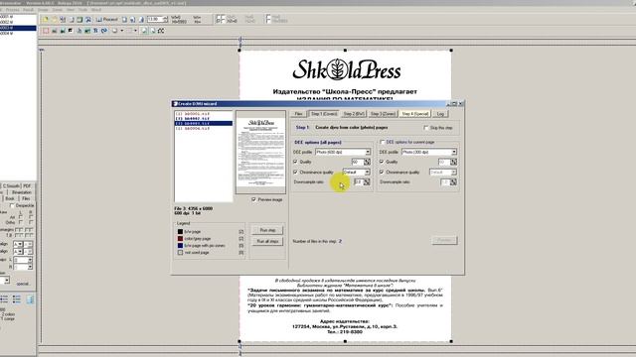
Task: Select file 0001 in the main window list
Action: click(18, 17)
